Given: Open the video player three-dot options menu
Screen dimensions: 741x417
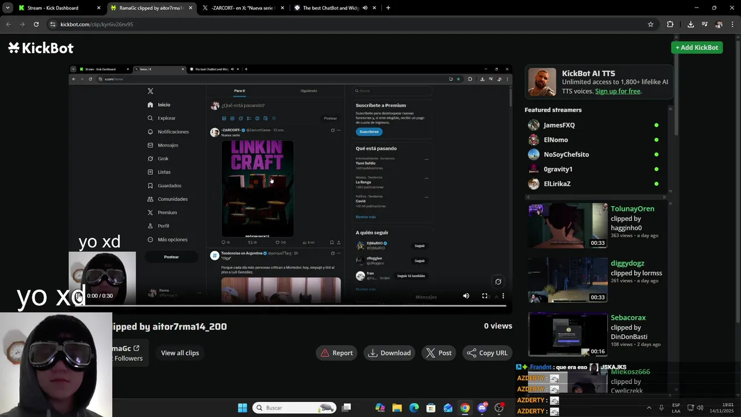Looking at the screenshot, I should click(503, 296).
